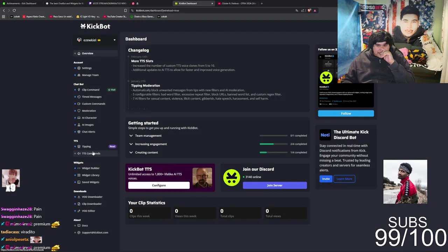Switch to Achievements - Kick Dashboard tab
448x252 pixels.
tap(21, 3)
